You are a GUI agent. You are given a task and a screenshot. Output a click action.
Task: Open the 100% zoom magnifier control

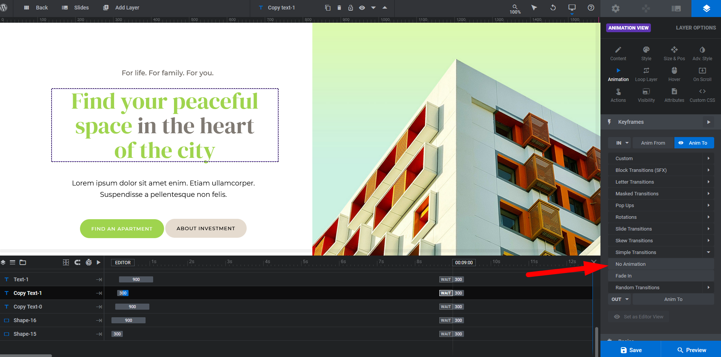[515, 9]
